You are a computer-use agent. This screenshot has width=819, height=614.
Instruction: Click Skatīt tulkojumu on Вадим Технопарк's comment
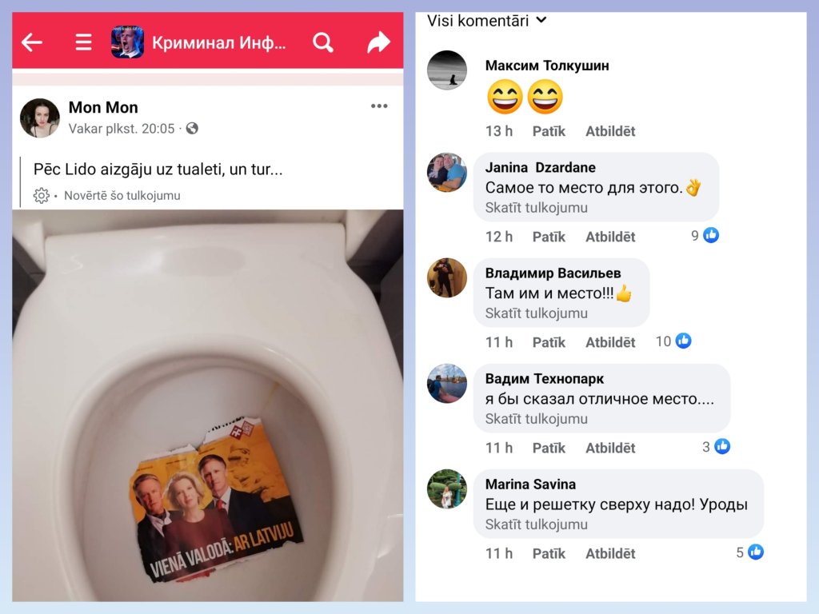(537, 419)
